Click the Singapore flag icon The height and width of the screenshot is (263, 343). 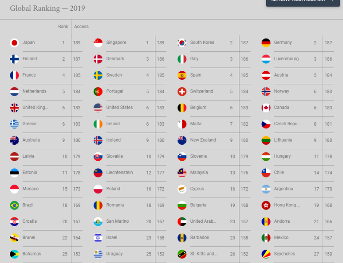click(98, 43)
